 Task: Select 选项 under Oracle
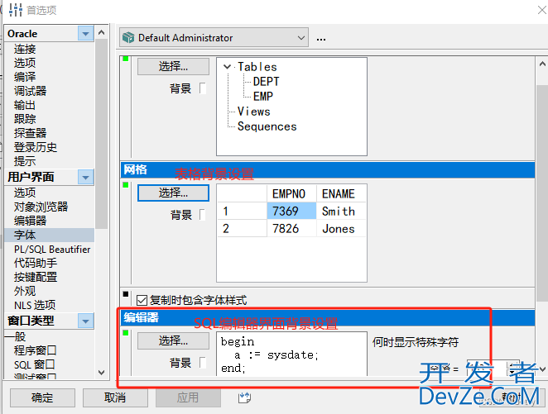pyautogui.click(x=25, y=63)
